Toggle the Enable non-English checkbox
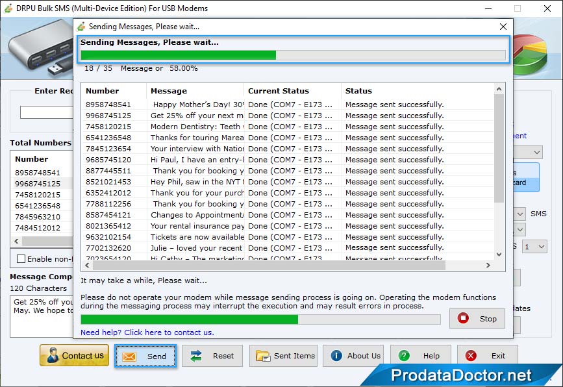 tap(21, 259)
